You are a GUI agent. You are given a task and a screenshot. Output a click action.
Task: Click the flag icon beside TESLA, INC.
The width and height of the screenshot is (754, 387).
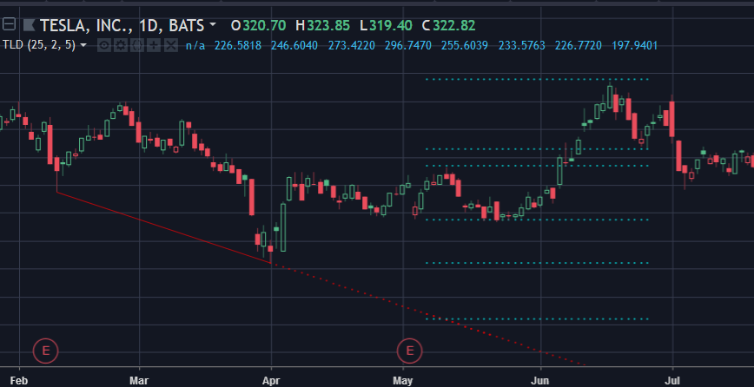(x=29, y=24)
